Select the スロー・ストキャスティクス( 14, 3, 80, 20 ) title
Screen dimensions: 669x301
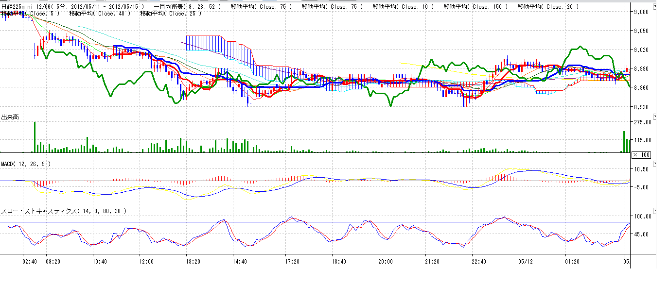[x=64, y=211]
